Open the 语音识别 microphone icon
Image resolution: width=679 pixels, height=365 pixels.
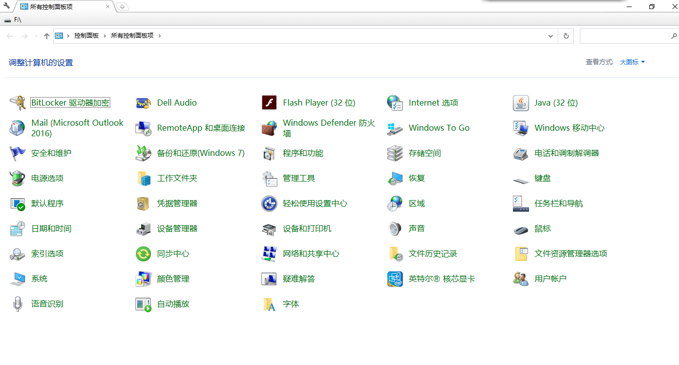[18, 304]
